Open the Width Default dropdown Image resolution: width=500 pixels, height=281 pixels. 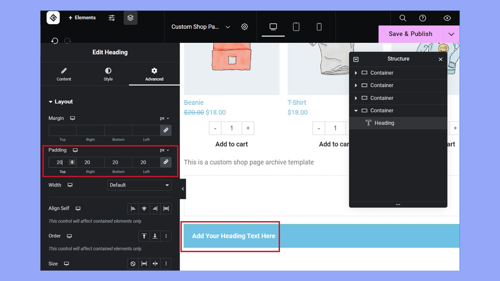coord(139,185)
